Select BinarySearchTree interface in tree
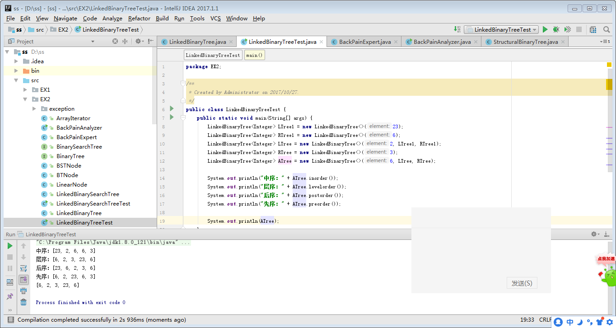Screen dimensions: 616x328 pos(79,147)
